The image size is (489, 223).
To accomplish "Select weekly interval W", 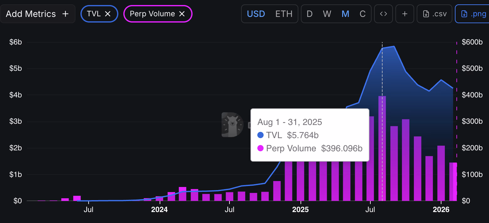I will 327,14.
